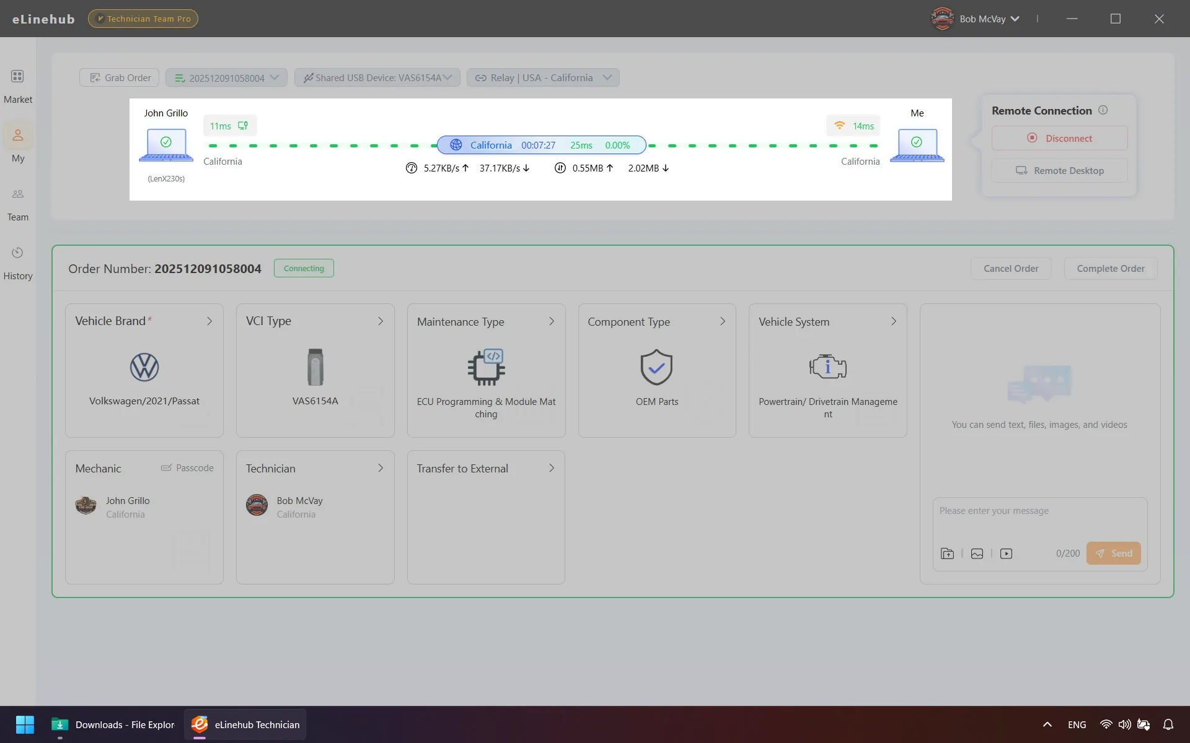The width and height of the screenshot is (1190, 743).
Task: Click the 2.02MB downloaded value
Action: [648, 168]
